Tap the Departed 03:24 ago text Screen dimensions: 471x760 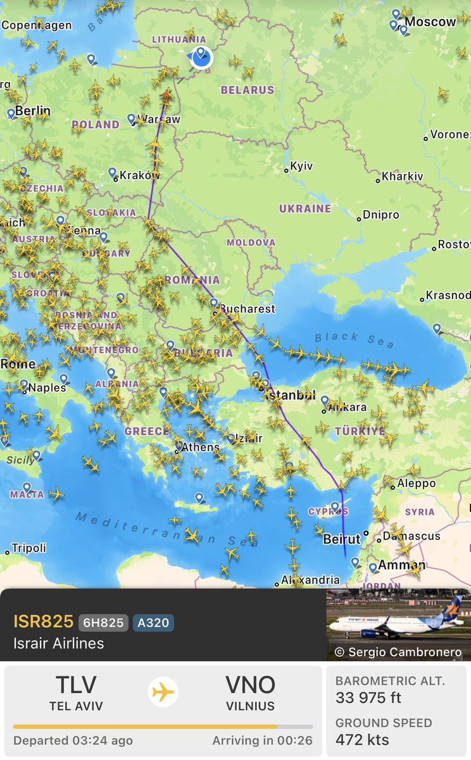click(x=73, y=740)
